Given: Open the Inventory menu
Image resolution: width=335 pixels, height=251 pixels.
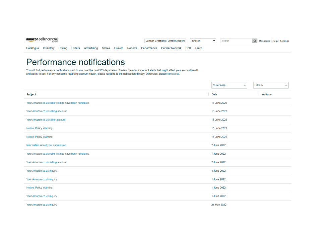Looking at the screenshot, I should (49, 48).
